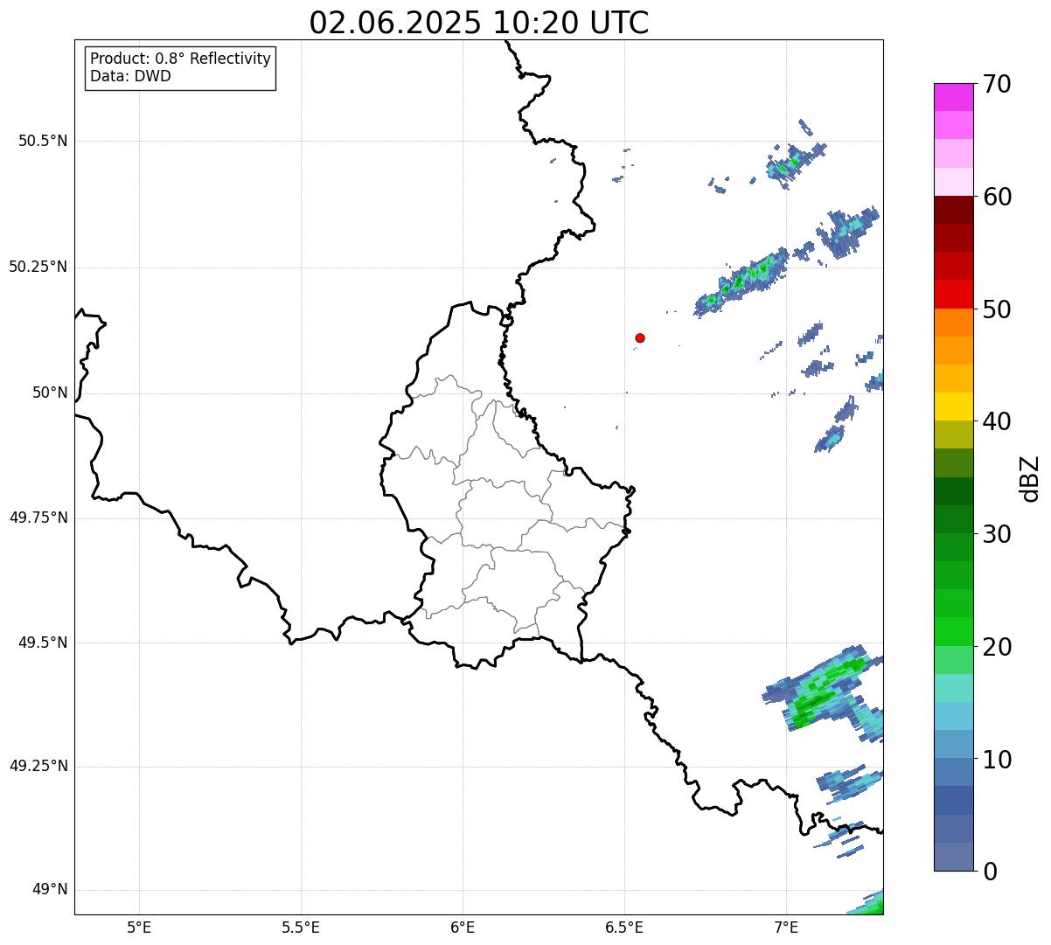Click the light cyan colorbar segment near 15

pyautogui.click(x=954, y=688)
